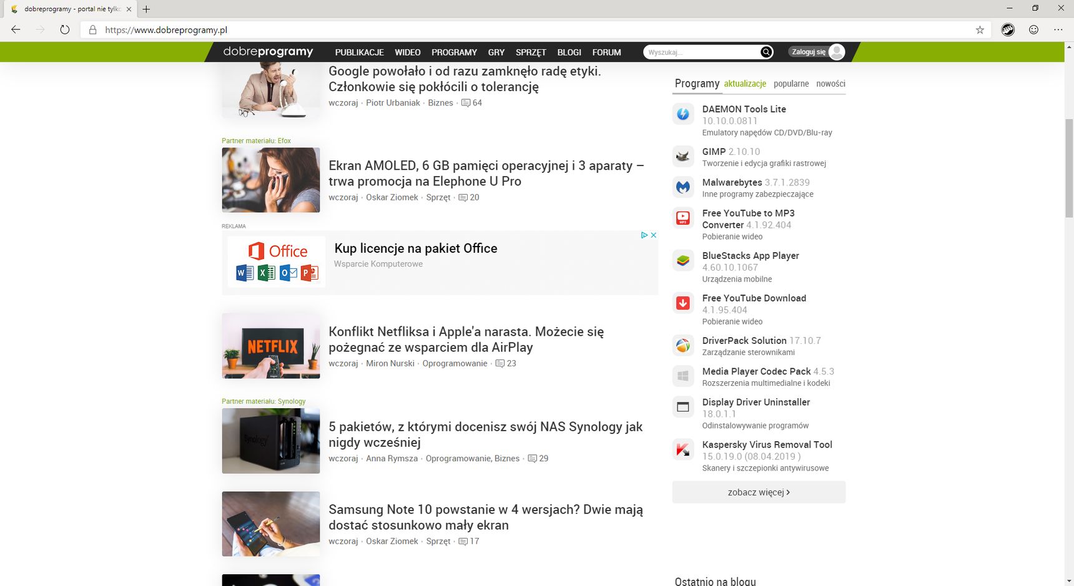Open the Samsung Note 10 headline

pos(485,517)
